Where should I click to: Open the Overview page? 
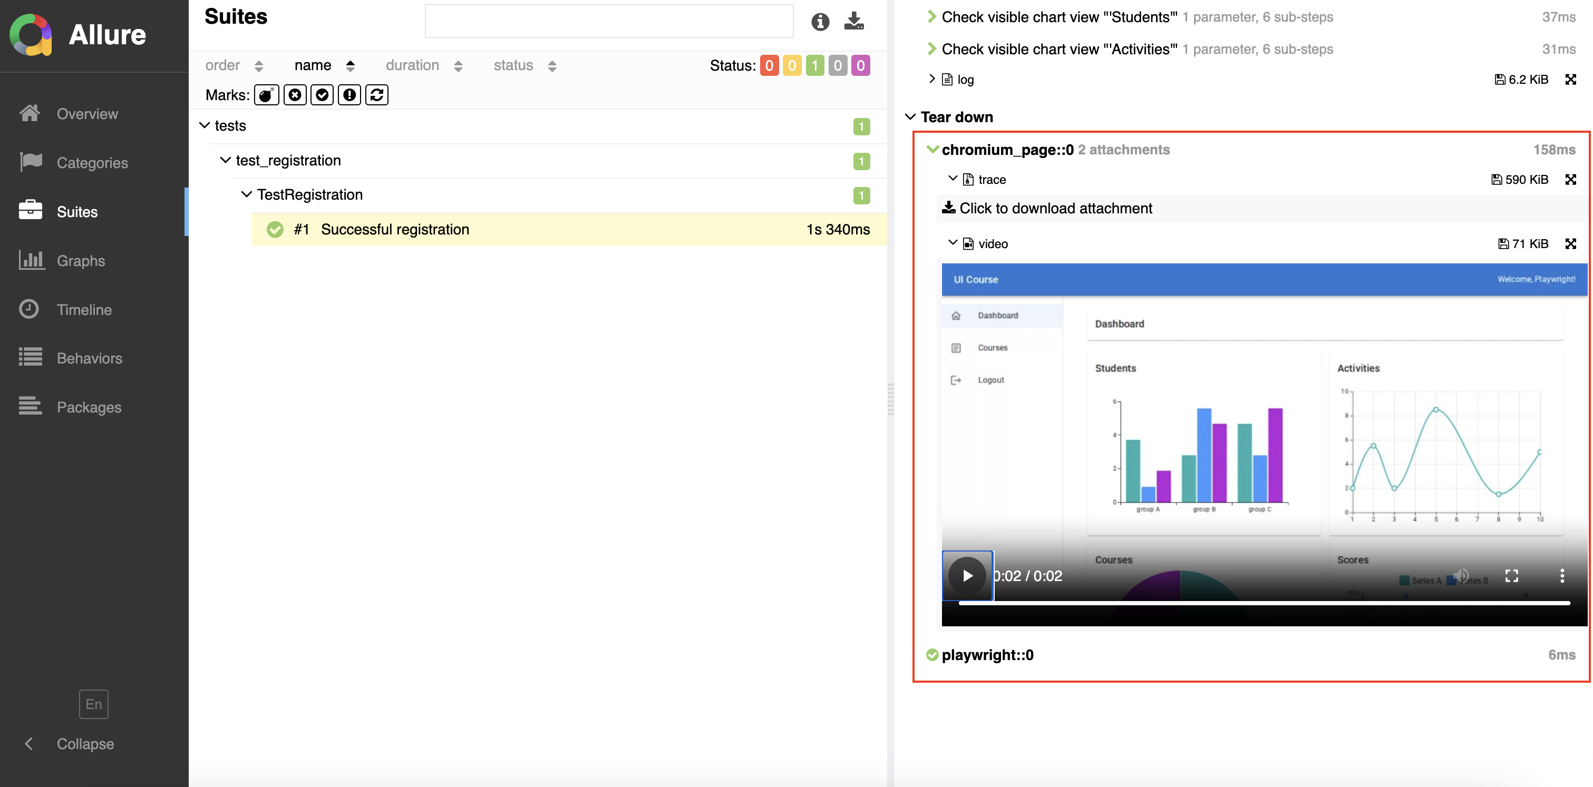(x=93, y=114)
